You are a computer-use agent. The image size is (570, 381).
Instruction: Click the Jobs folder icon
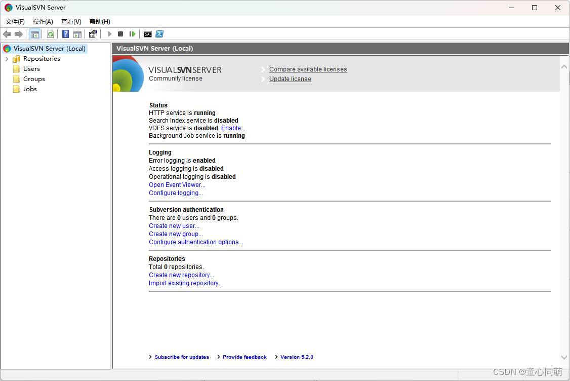pyautogui.click(x=16, y=89)
